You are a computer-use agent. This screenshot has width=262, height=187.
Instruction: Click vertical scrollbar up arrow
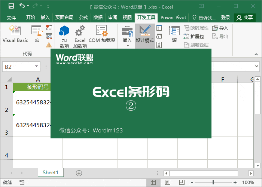[x=258, y=79]
